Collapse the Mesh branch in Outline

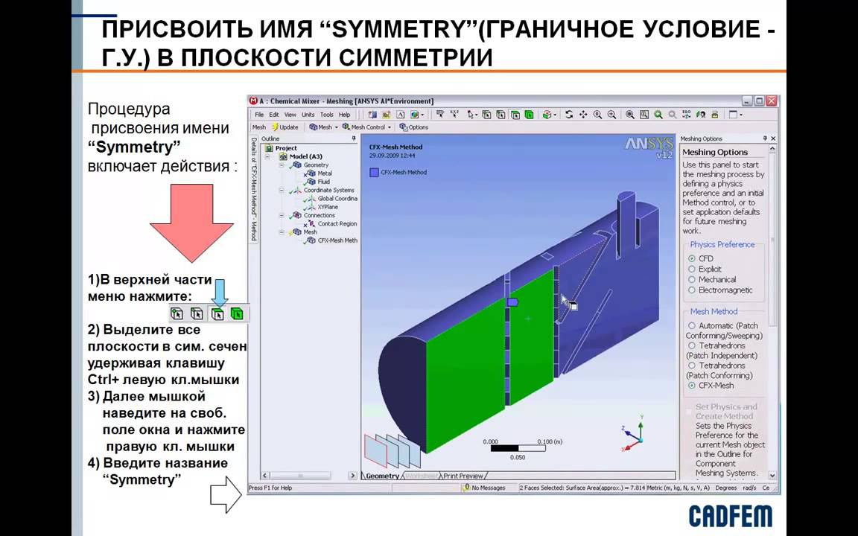(x=282, y=232)
